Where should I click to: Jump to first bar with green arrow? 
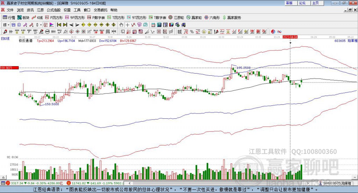[x=59, y=25]
